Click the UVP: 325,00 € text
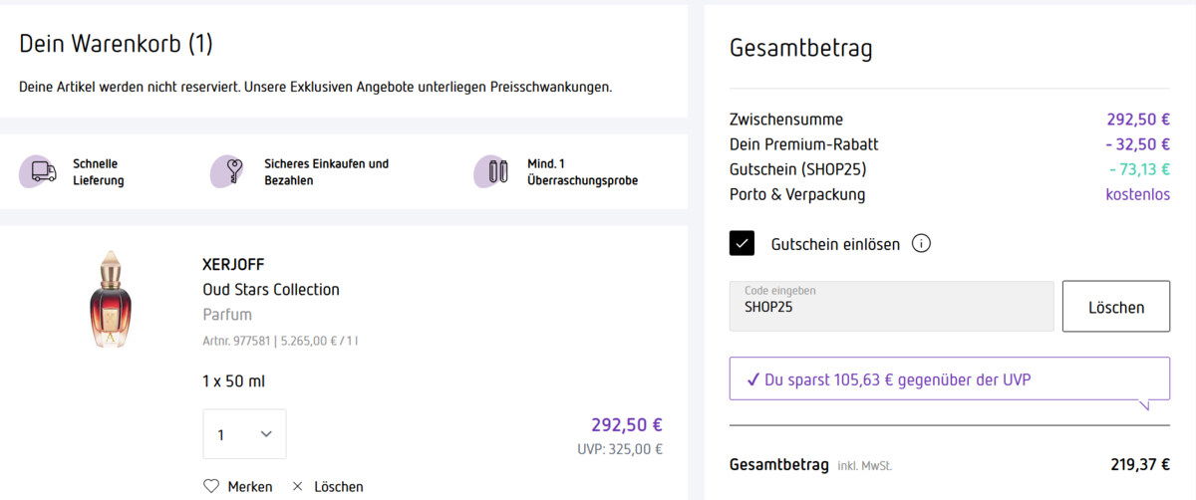This screenshot has width=1196, height=500. (620, 449)
